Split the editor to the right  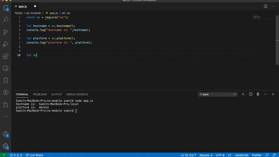pos(265,6)
